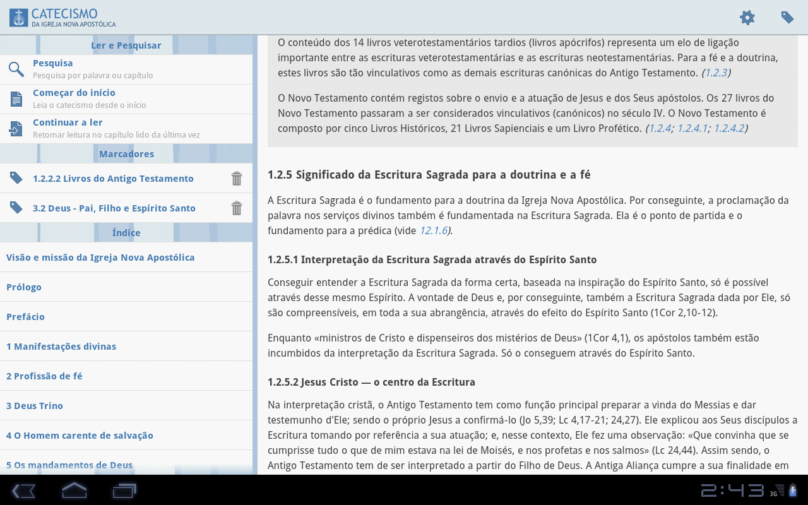The image size is (808, 505).
Task: Tap the battery status icon
Action: pyautogui.click(x=793, y=490)
